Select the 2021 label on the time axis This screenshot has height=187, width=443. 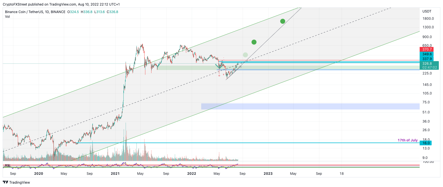coord(115,174)
